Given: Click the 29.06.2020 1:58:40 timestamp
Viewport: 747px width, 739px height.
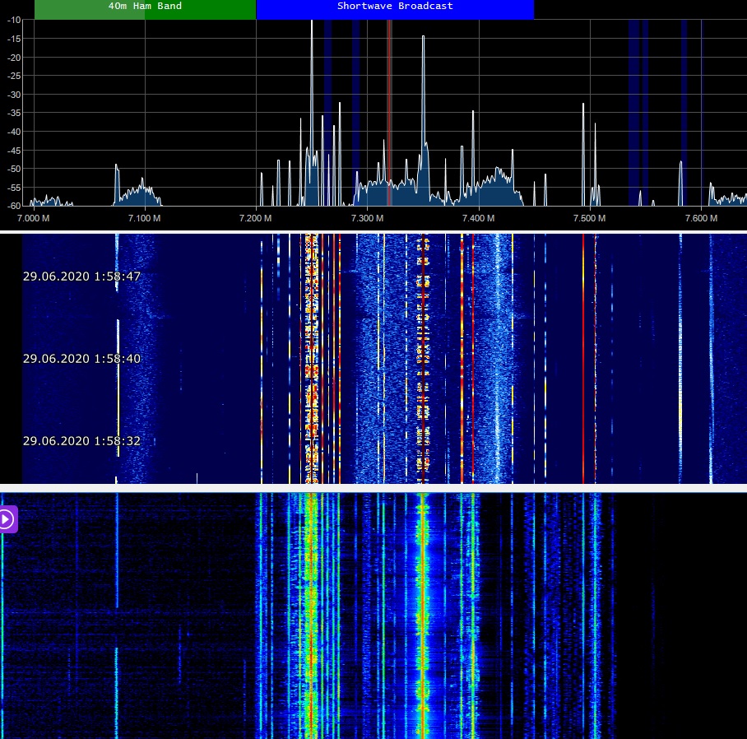Looking at the screenshot, I should pos(81,359).
